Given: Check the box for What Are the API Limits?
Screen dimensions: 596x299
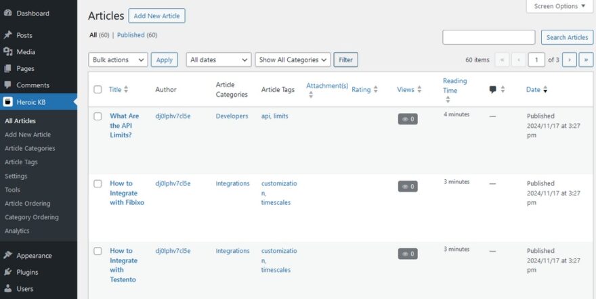Looking at the screenshot, I should (x=98, y=116).
